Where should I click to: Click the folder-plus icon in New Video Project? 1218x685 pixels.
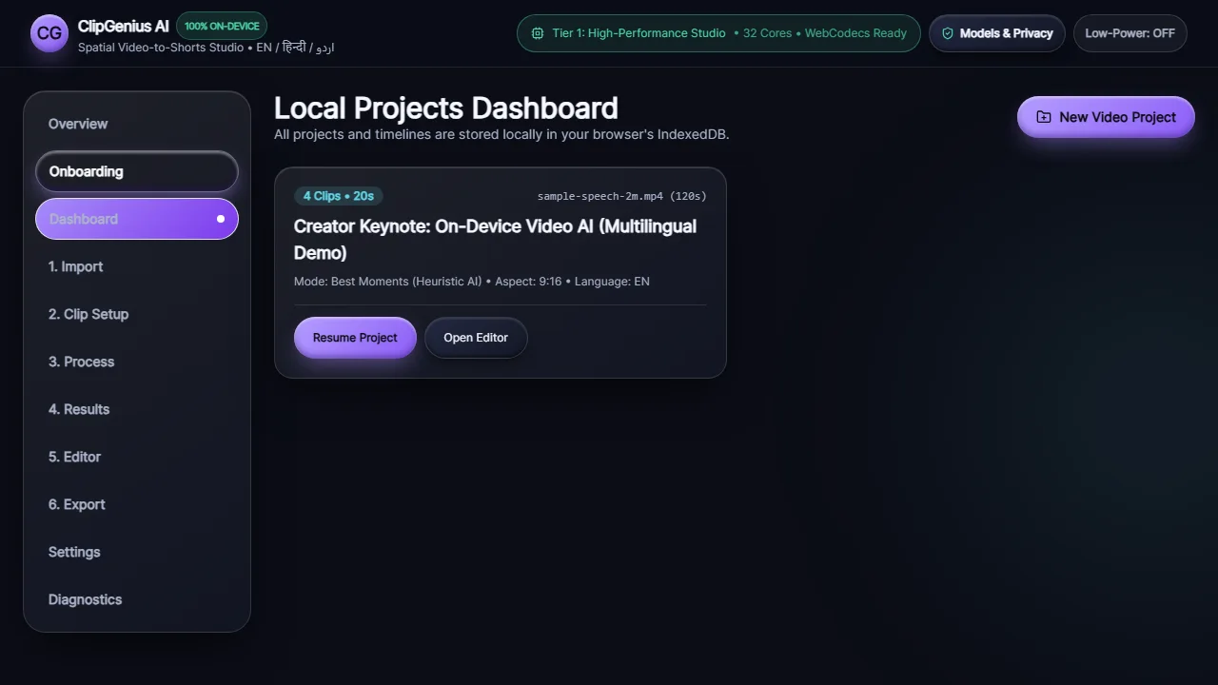pos(1044,117)
